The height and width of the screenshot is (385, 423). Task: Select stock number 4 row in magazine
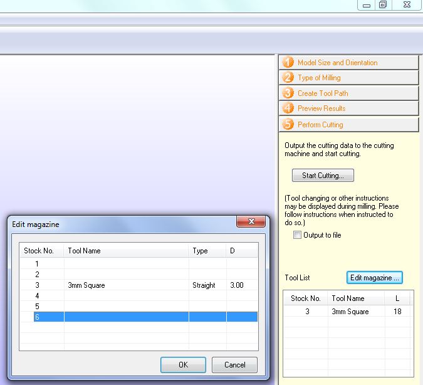pos(138,296)
